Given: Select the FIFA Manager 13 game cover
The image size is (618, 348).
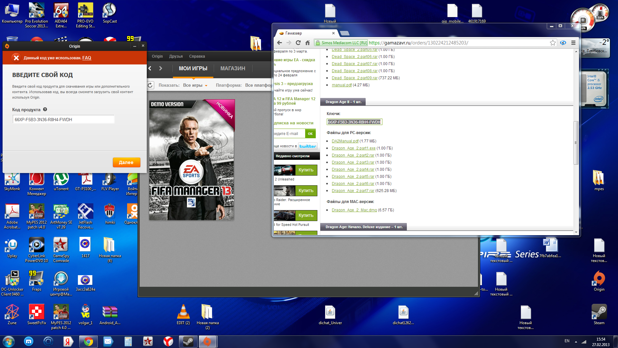Looking at the screenshot, I should pyautogui.click(x=192, y=160).
